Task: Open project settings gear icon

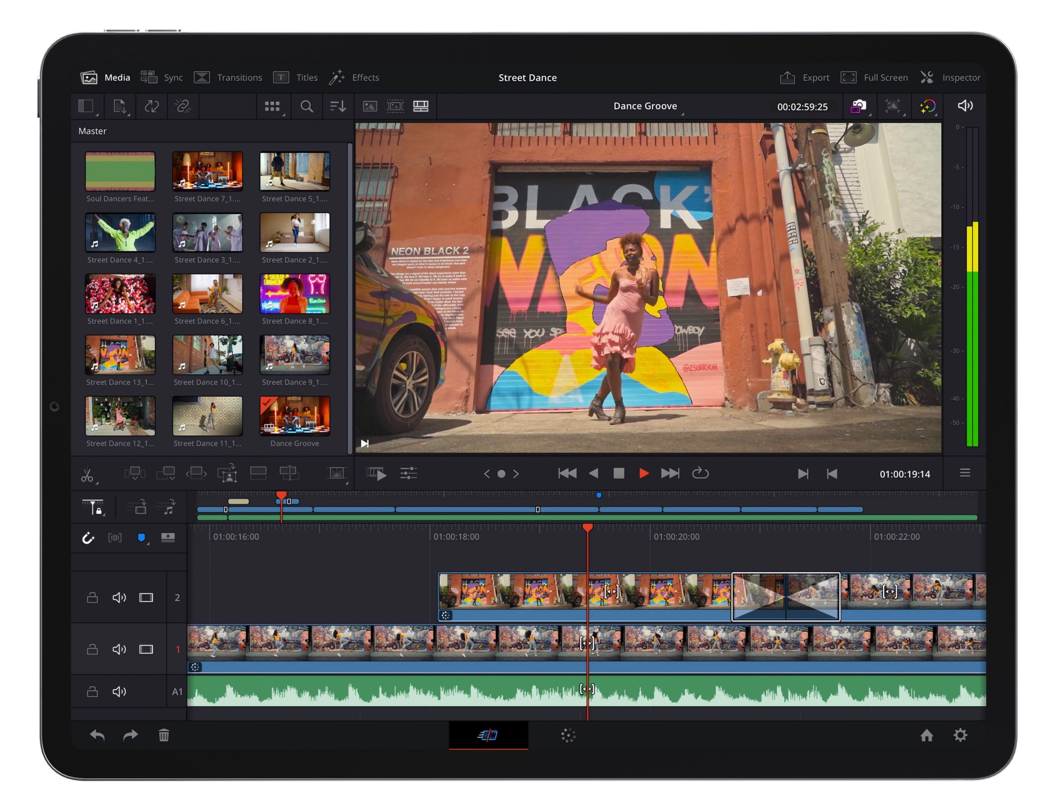Action: [960, 735]
